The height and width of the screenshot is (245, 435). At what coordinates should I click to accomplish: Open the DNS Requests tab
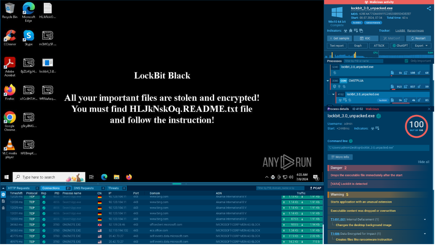click(x=89, y=188)
